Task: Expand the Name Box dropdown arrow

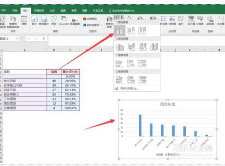Action: click(17, 38)
